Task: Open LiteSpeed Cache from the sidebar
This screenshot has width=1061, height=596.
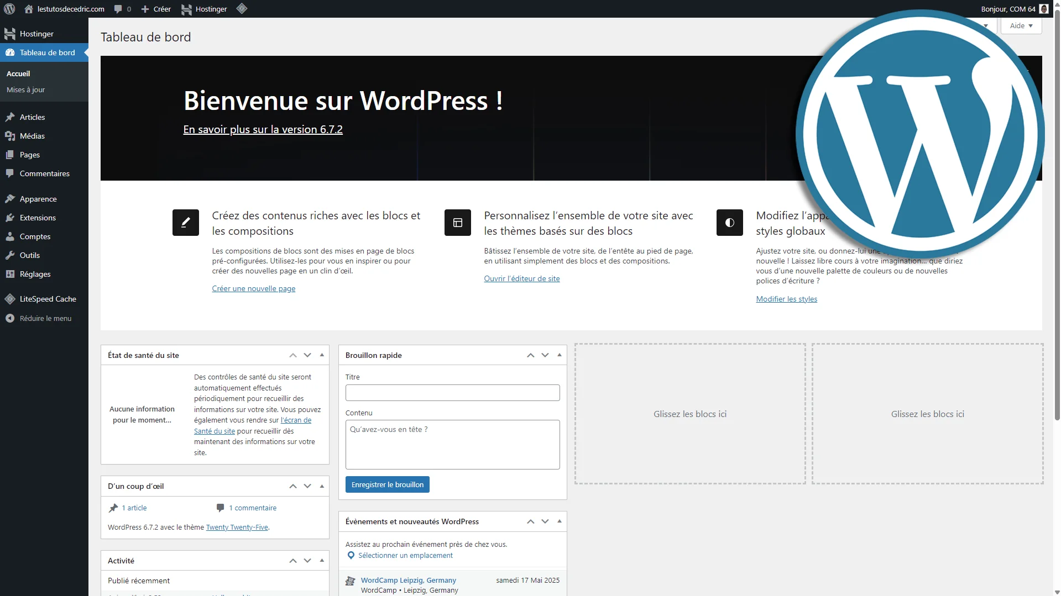Action: (48, 298)
